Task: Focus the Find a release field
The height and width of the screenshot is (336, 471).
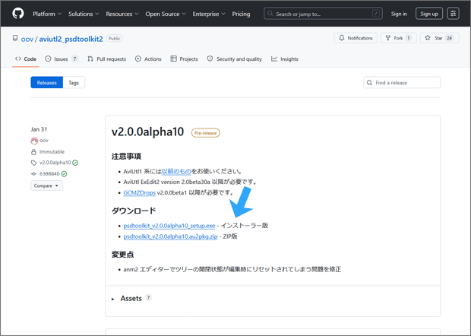Action: pyautogui.click(x=402, y=83)
